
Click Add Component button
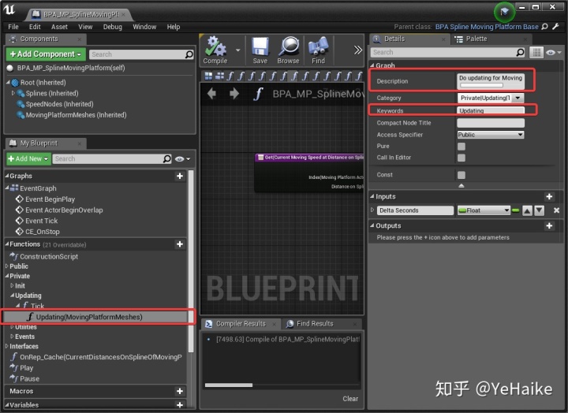46,54
